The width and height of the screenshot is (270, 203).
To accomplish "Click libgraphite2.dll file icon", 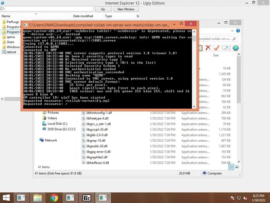I will 83,157.
